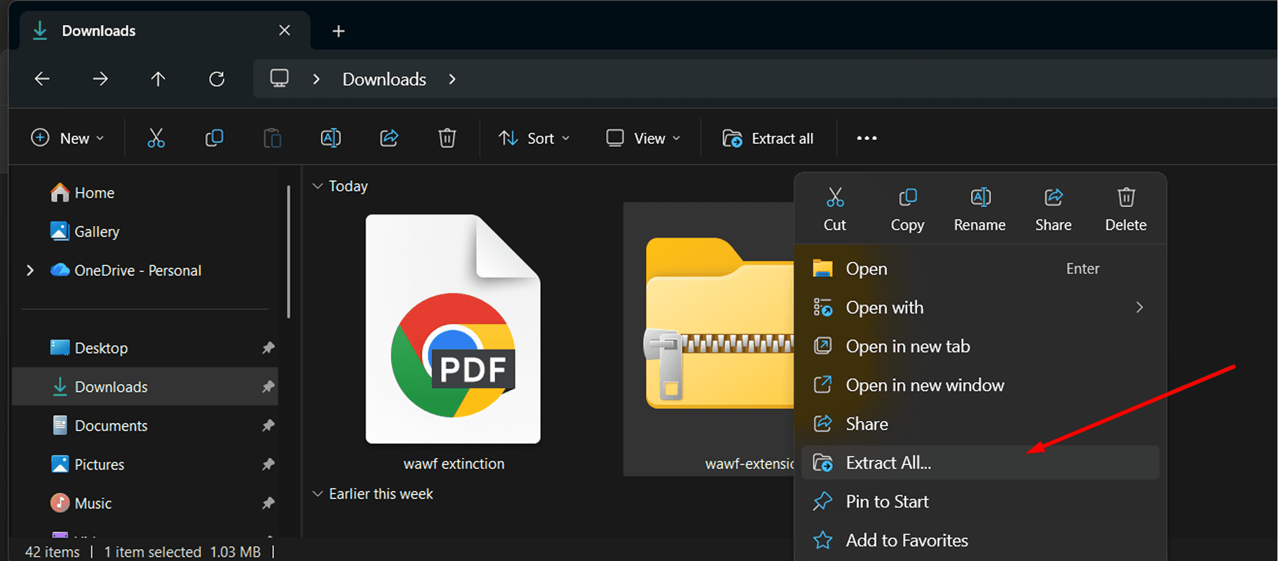This screenshot has height=561, width=1278.
Task: Choose Extract All... from context menu
Action: [980, 462]
